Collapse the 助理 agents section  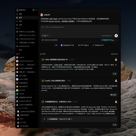coord(18,54)
